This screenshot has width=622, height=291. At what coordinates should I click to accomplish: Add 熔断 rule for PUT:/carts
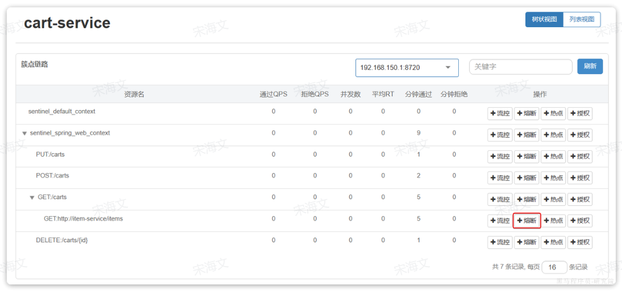tap(526, 157)
